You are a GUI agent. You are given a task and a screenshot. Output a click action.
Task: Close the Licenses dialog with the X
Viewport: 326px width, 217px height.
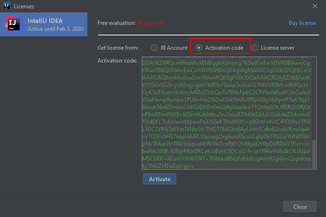pos(315,6)
